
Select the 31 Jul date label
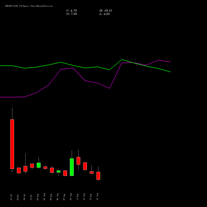click(31, 197)
